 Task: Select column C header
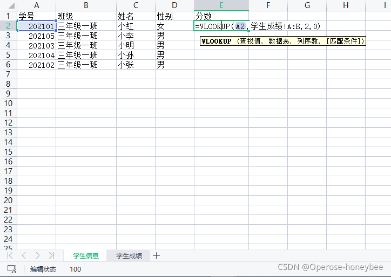136,5
